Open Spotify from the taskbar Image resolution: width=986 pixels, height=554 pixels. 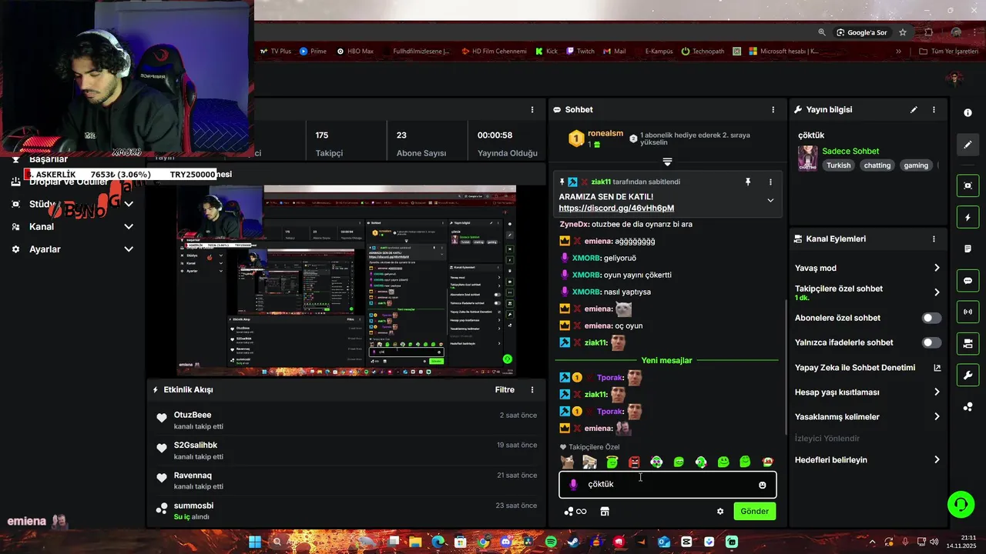pyautogui.click(x=551, y=542)
